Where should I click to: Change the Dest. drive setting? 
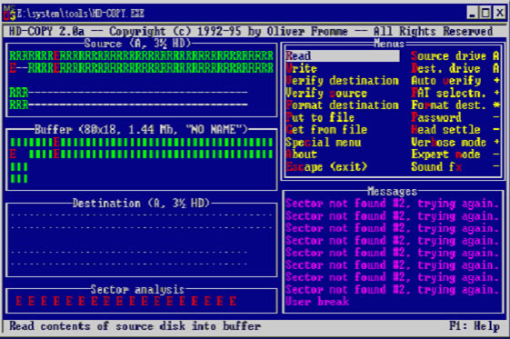(x=455, y=68)
